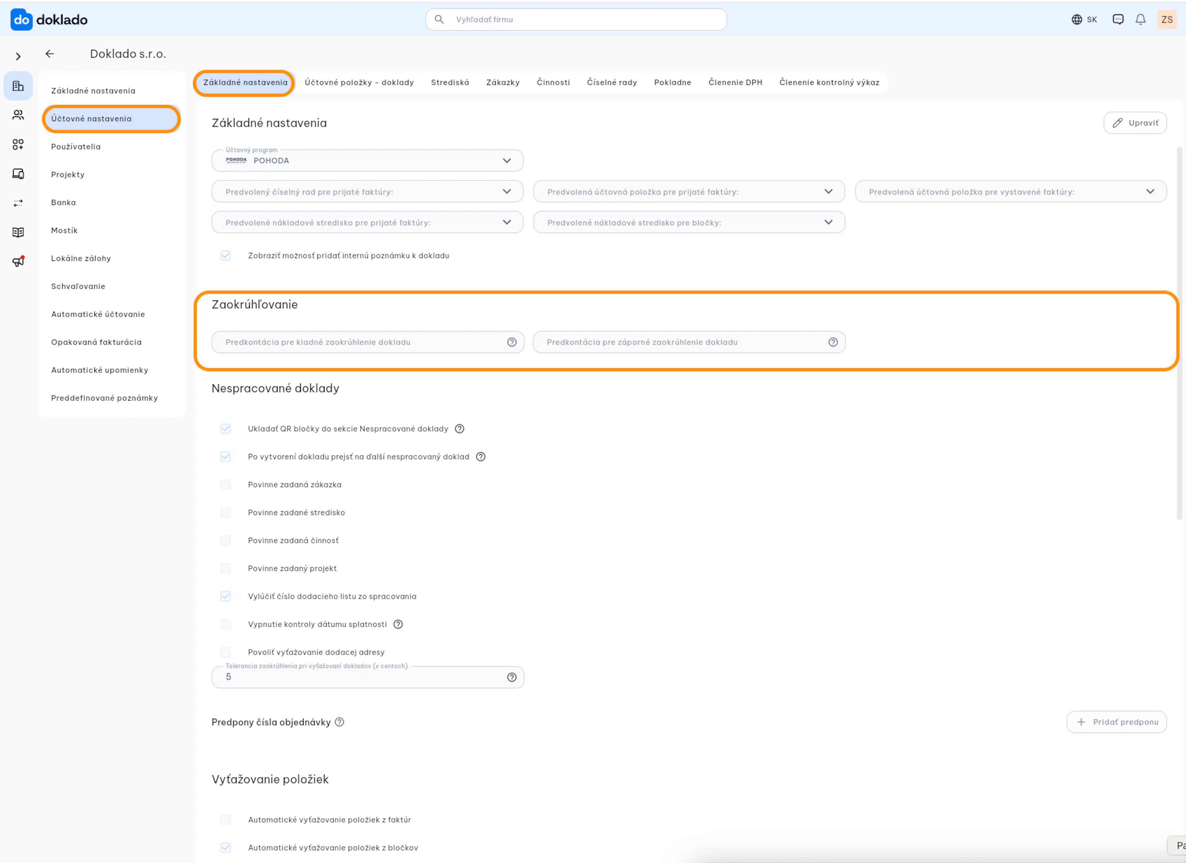
Task: Switch to Účtovné položky - doklady tab
Action: click(x=359, y=82)
